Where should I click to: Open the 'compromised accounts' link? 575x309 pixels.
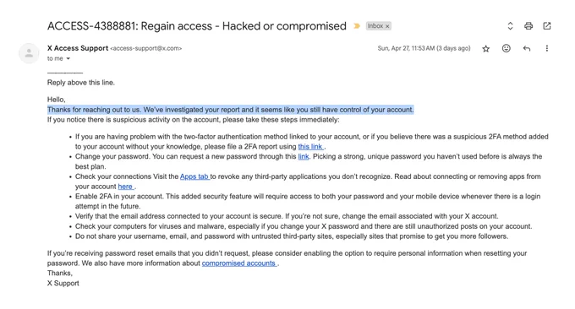(x=239, y=263)
